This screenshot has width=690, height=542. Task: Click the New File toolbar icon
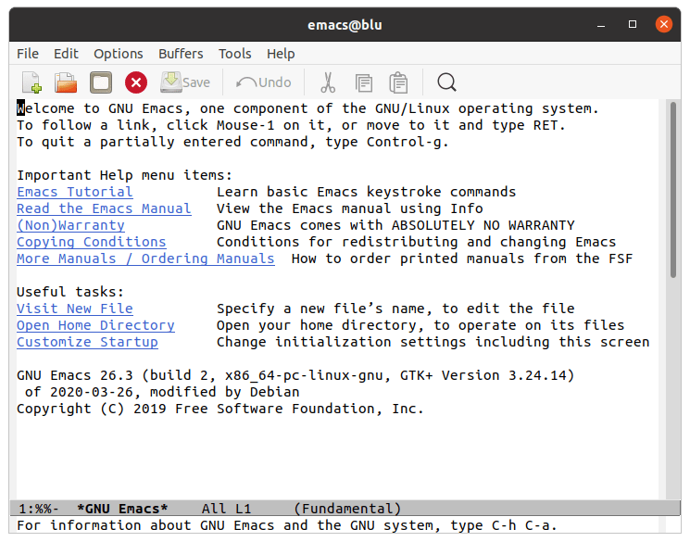point(31,82)
